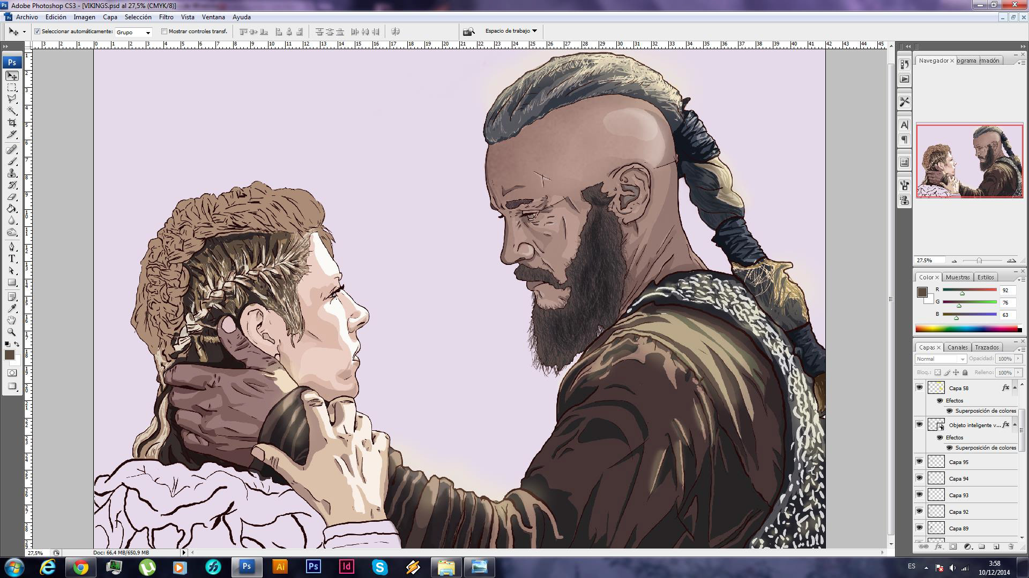Select the Paint Bucket tool

pos(12,209)
